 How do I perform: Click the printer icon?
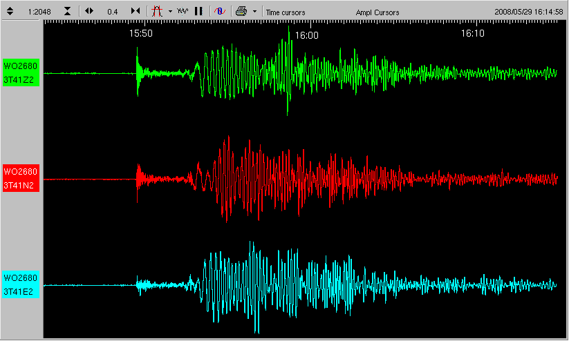[241, 11]
